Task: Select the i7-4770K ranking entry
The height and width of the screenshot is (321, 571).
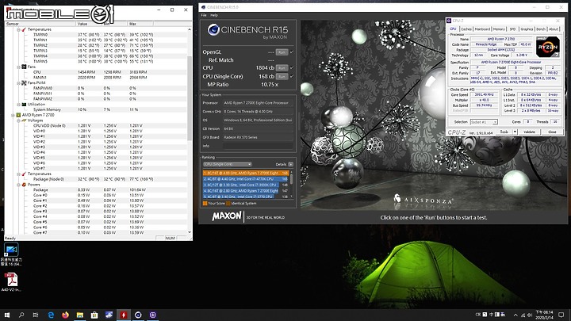Action: (x=246, y=178)
